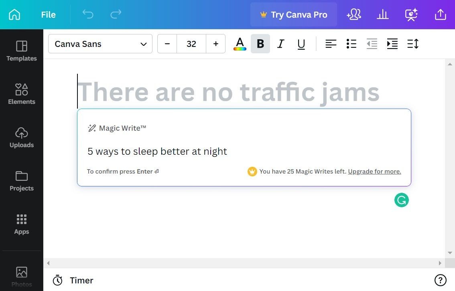Click the green Grammarly icon
455x291 pixels.
click(x=401, y=200)
